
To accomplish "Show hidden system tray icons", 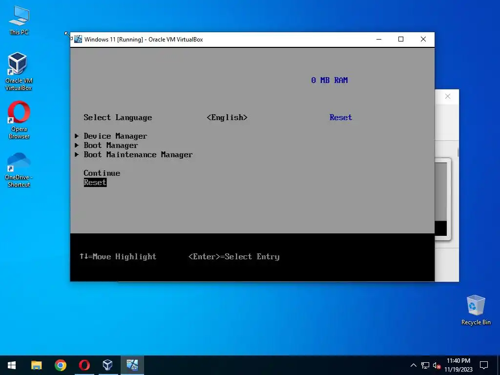I will click(x=413, y=365).
